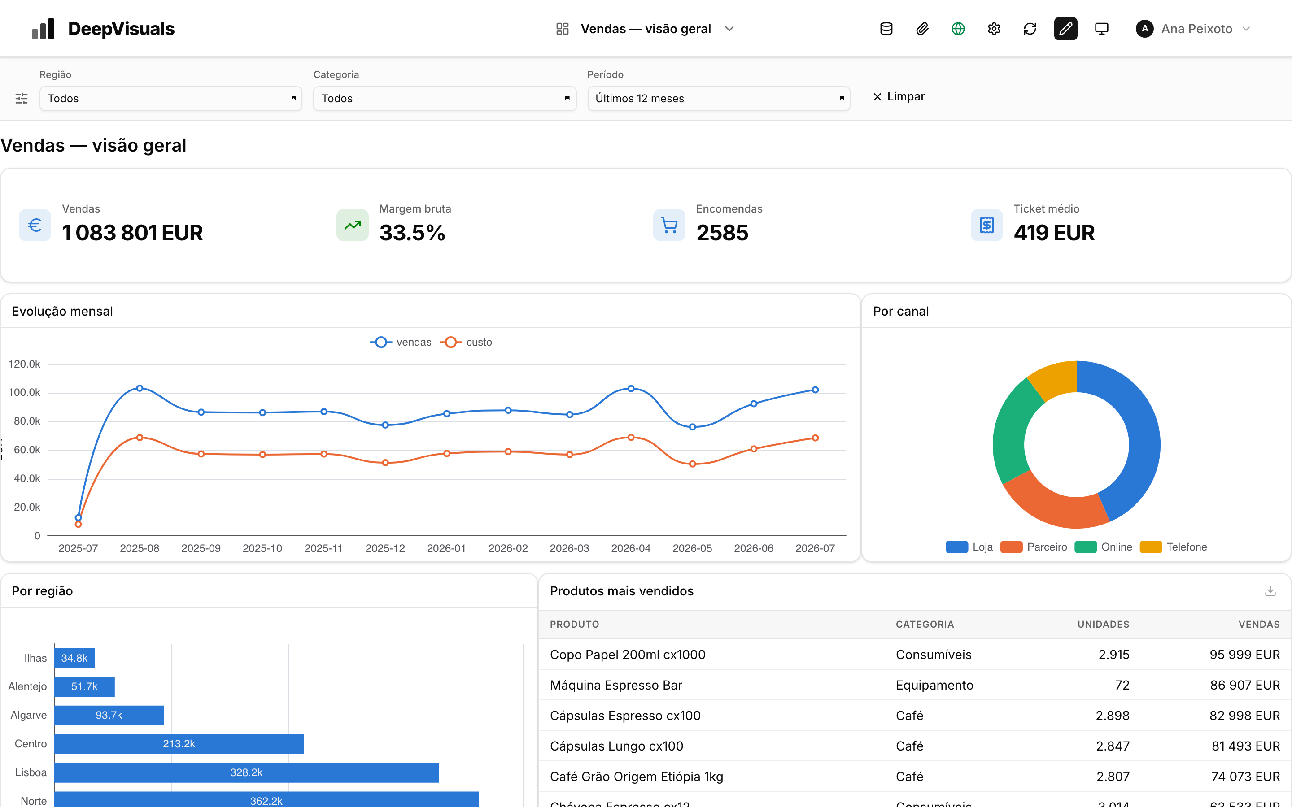Screen dimensions: 1292x807
Task: Toggle the custo series in chart legend
Action: point(466,342)
